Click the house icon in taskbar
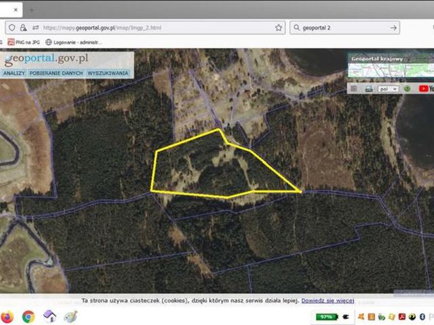The width and height of the screenshot is (434, 325). tap(50, 316)
